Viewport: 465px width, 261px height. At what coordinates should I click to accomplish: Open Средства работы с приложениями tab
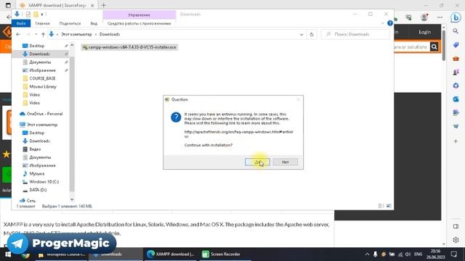coord(139,23)
